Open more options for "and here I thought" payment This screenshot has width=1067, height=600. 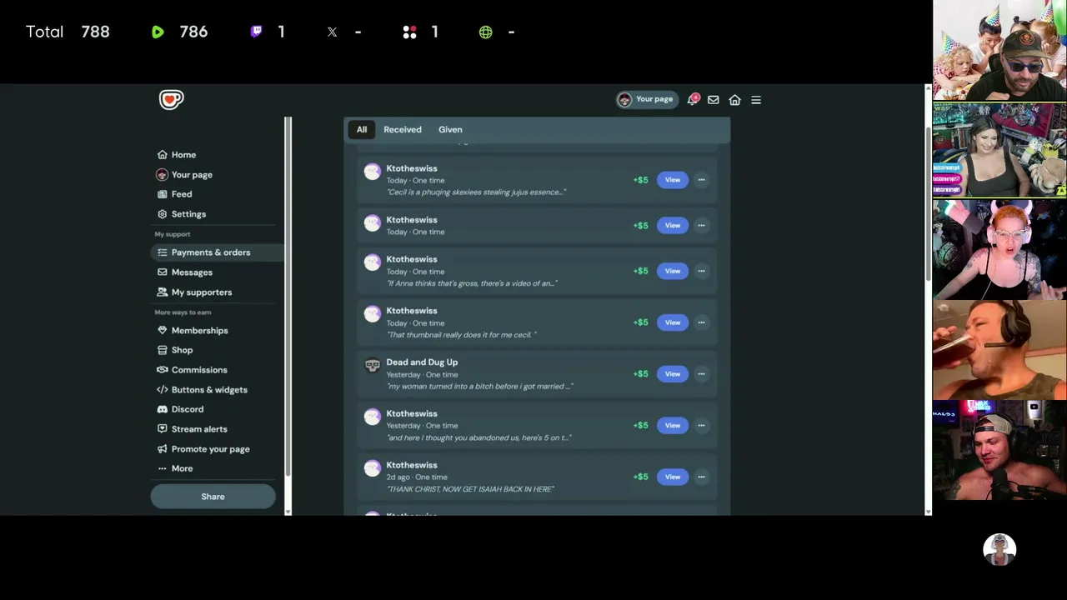(x=701, y=425)
